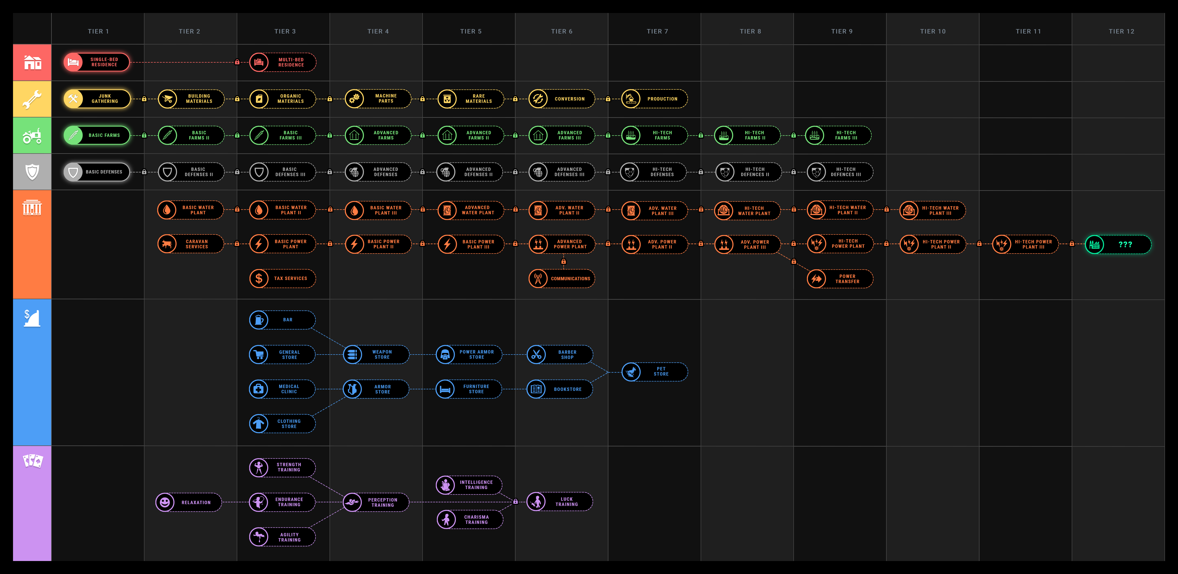Click the Tax Services dollar icon
1178x574 pixels.
[259, 278]
